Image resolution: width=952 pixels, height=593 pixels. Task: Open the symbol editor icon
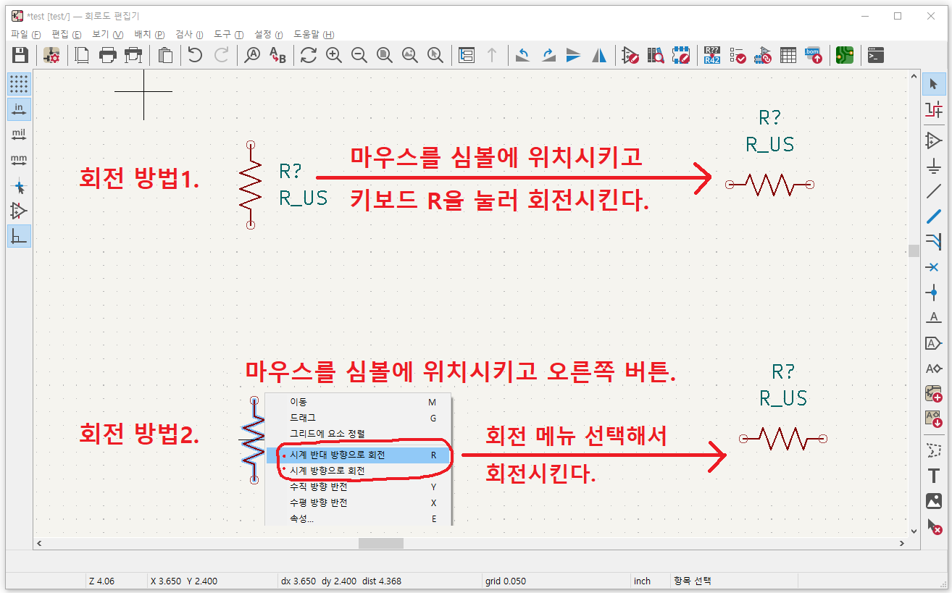(x=630, y=55)
